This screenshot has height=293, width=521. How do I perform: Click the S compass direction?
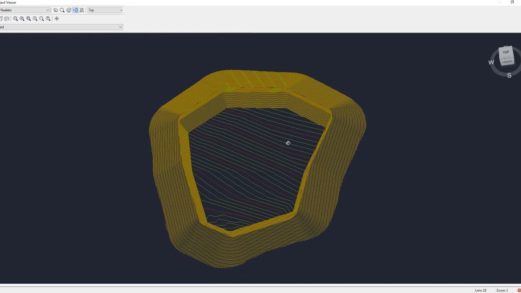click(x=509, y=75)
